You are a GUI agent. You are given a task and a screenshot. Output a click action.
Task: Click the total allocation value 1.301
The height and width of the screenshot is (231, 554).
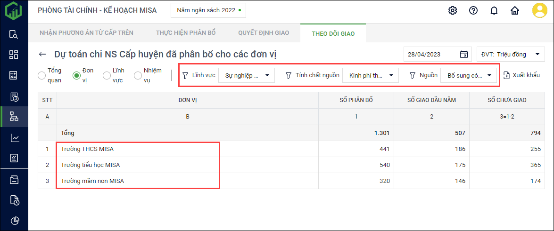(381, 133)
